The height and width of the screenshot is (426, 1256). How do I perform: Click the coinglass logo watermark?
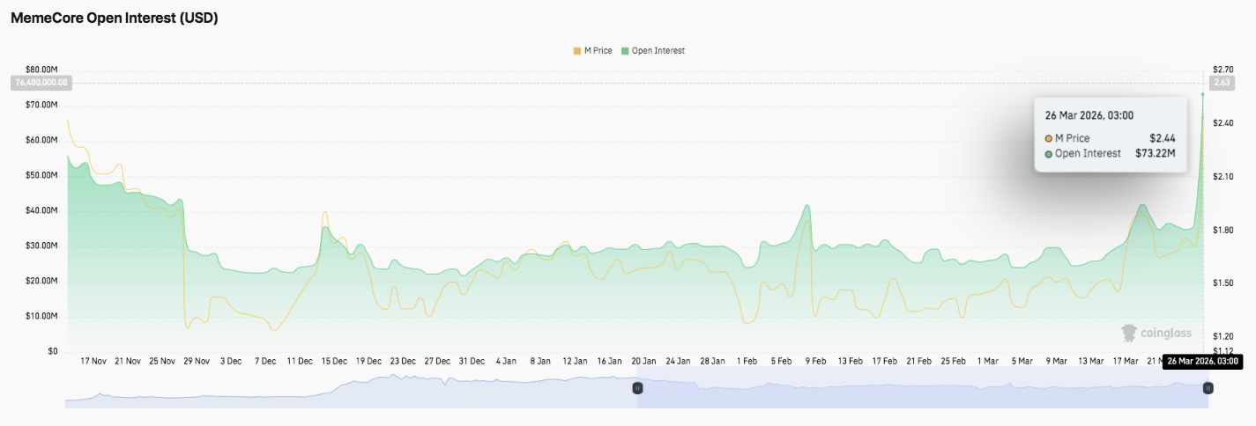[x=1156, y=333]
